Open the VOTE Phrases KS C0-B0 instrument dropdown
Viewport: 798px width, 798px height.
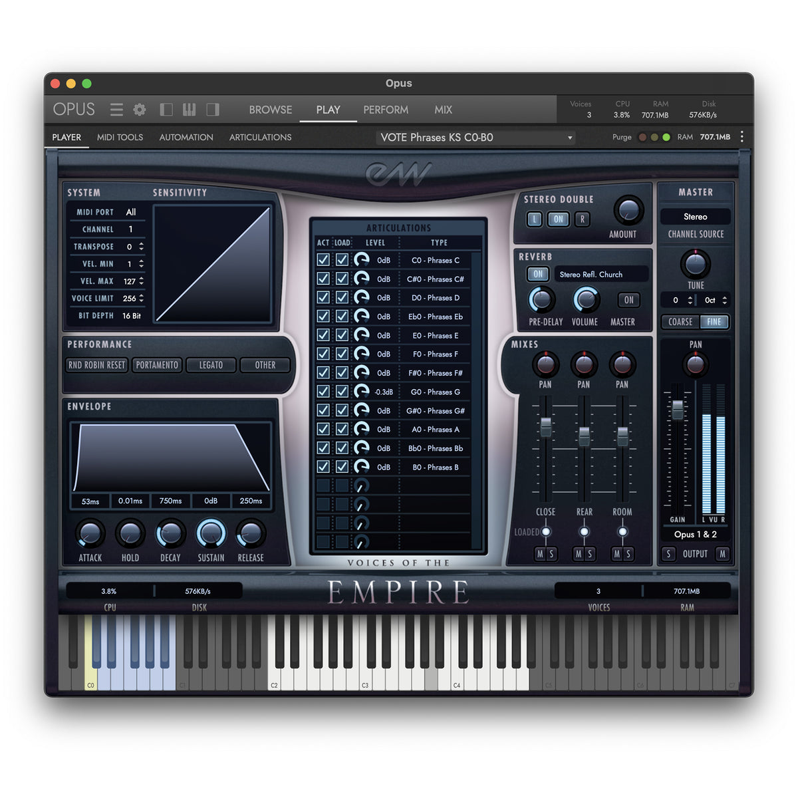(475, 138)
